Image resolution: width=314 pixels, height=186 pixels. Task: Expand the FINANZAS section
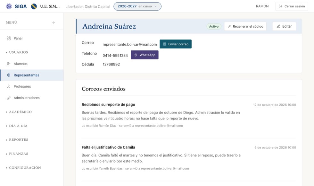click(17, 154)
